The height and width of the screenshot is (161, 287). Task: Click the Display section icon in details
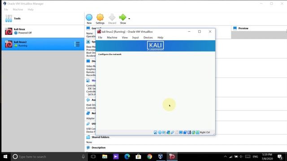88,61
